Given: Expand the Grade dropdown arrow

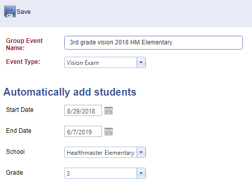Looking at the screenshot, I should pos(141,173).
